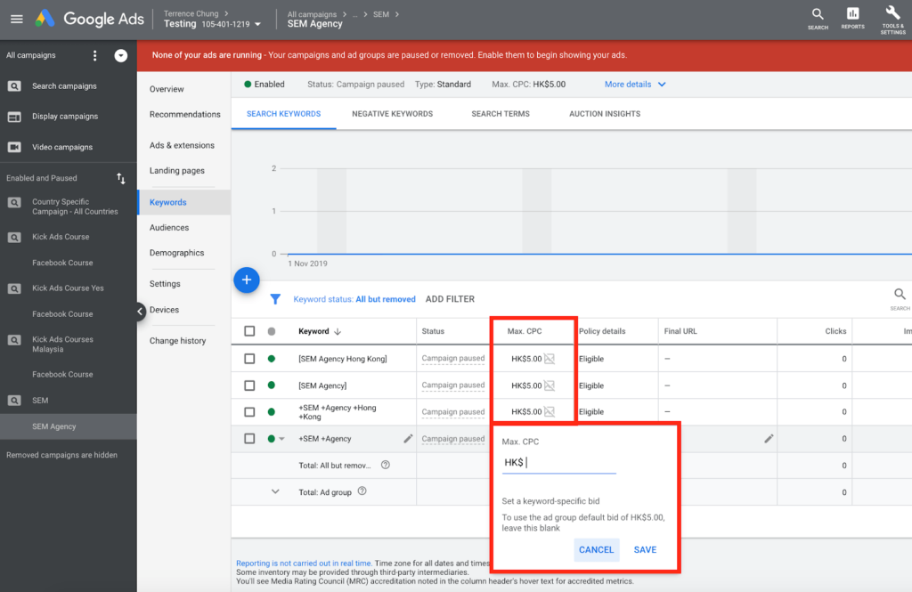The height and width of the screenshot is (592, 912).
Task: Open status dropdown for +SEM +Agency
Action: click(282, 439)
